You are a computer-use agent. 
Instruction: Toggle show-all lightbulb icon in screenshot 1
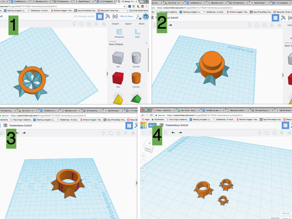tap(74, 24)
